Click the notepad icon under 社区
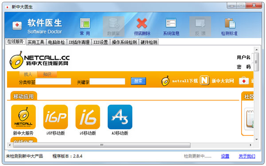Viewport: 266px width, 166px height. 249,119
